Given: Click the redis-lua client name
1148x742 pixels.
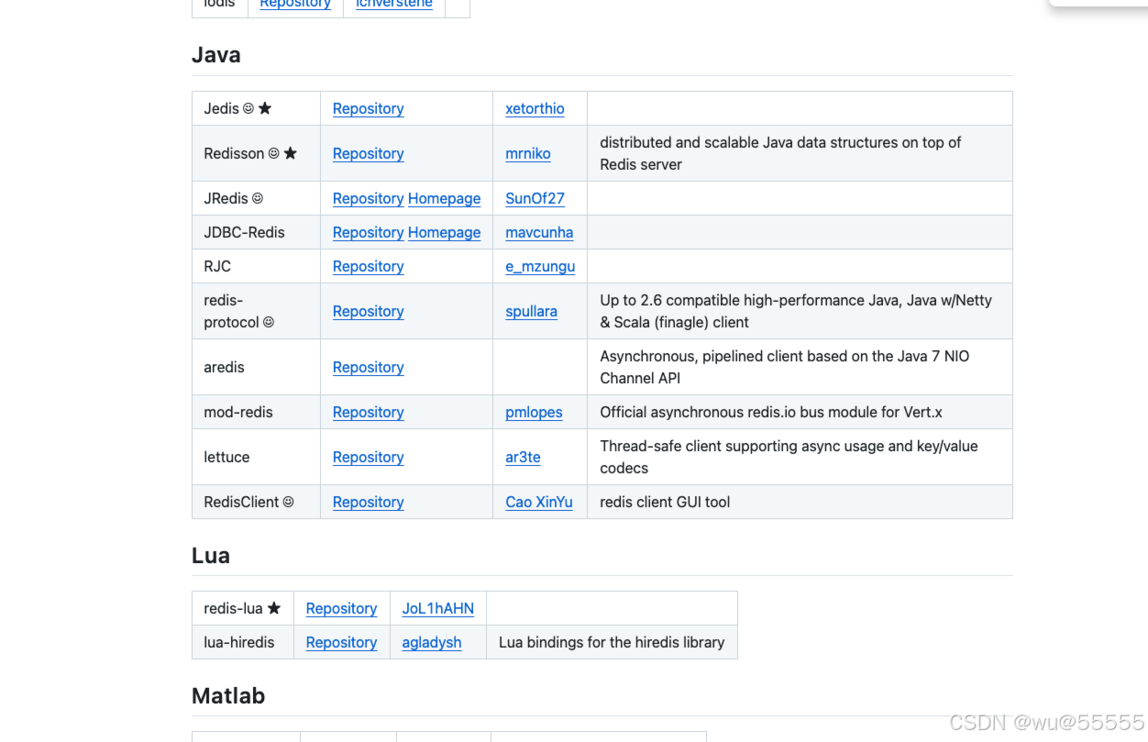Looking at the screenshot, I should pyautogui.click(x=233, y=608).
